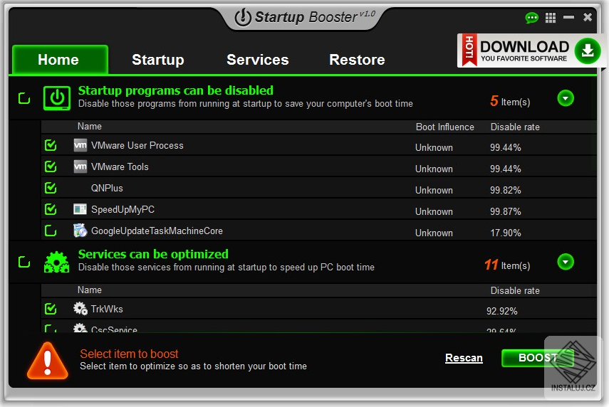
Task: Click Unknown boot influence for QNPlus
Action: pyautogui.click(x=434, y=190)
